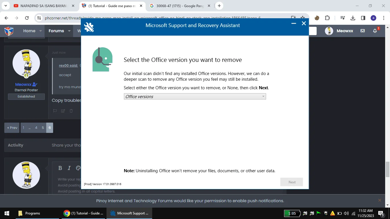Click the battery time 1:05 tray widget

292,213
